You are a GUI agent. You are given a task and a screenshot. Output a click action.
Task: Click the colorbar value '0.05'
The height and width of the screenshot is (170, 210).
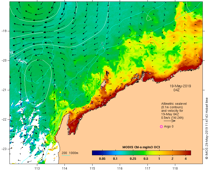pos(102,159)
